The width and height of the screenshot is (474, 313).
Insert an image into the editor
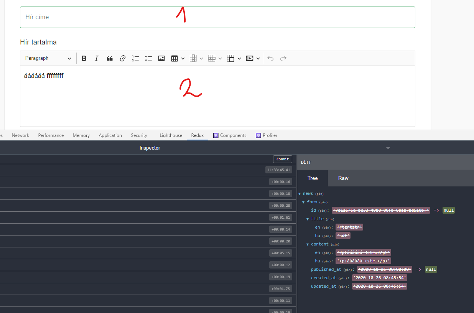pos(161,58)
